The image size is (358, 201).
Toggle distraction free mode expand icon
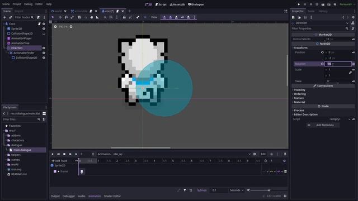(x=286, y=11)
